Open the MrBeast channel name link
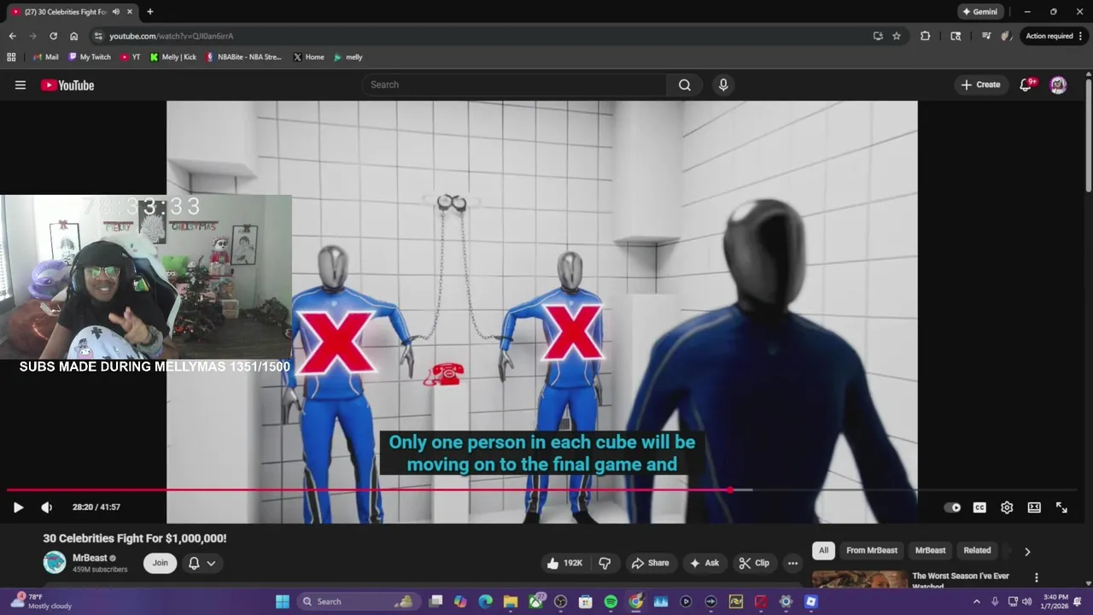 point(90,558)
